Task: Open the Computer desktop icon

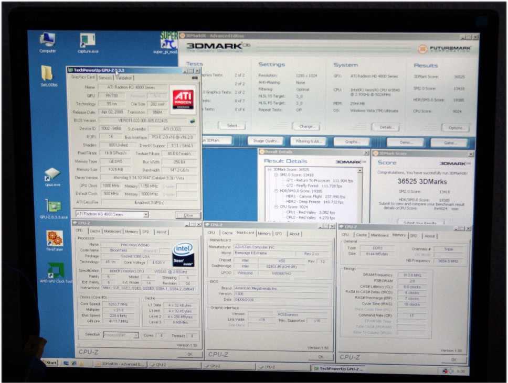Action: click(48, 42)
